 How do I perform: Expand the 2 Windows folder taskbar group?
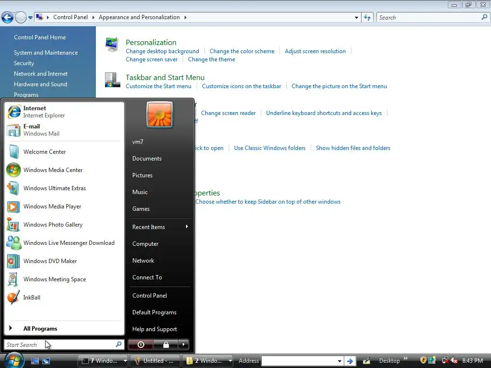tap(230, 361)
